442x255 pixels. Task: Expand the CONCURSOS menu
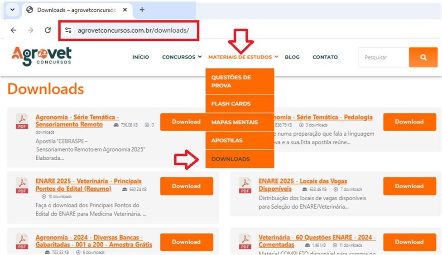coord(182,57)
